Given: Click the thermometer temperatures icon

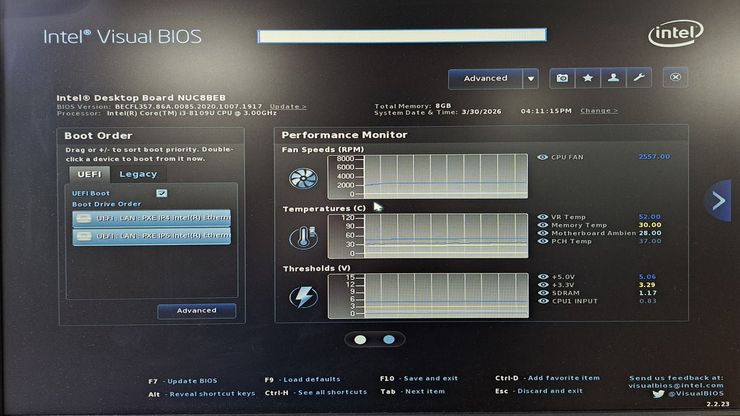Looking at the screenshot, I should [303, 238].
